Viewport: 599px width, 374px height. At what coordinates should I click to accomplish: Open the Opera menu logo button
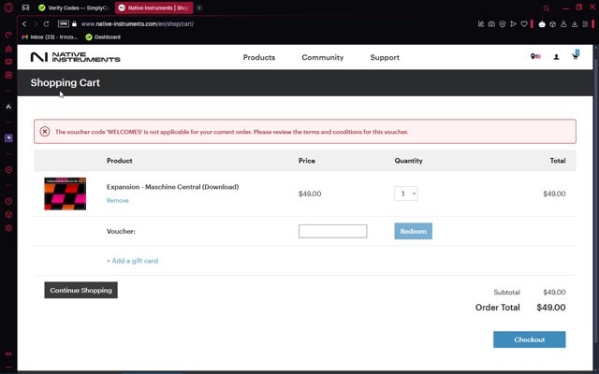coord(8,7)
